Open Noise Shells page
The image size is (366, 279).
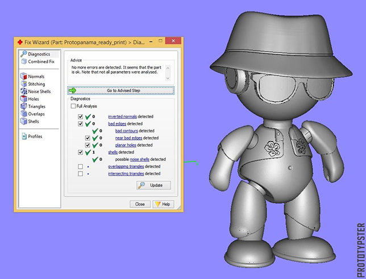[x=39, y=91]
